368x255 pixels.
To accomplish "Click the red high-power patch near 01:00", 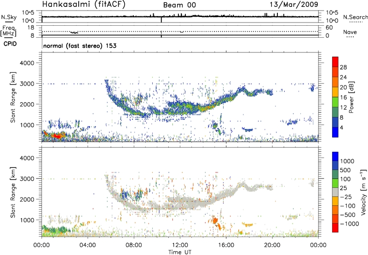I will pyautogui.click(x=57, y=135).
